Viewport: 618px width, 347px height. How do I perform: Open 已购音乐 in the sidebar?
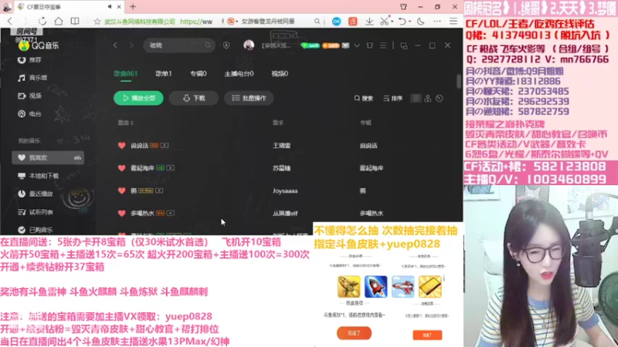36,230
